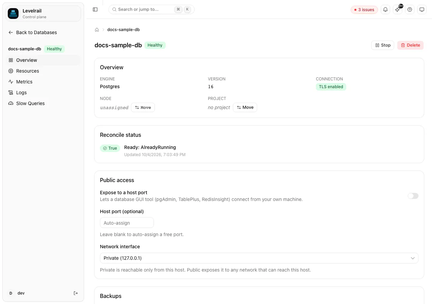Open the AI sparkle assistant icon
Image resolution: width=432 pixels, height=304 pixels.
(x=398, y=9)
